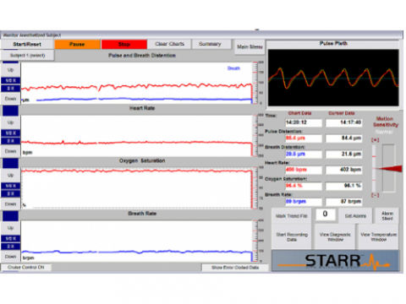Click the blue square beside Oxygen Saturation title
406x304 pixels.
[11, 163]
